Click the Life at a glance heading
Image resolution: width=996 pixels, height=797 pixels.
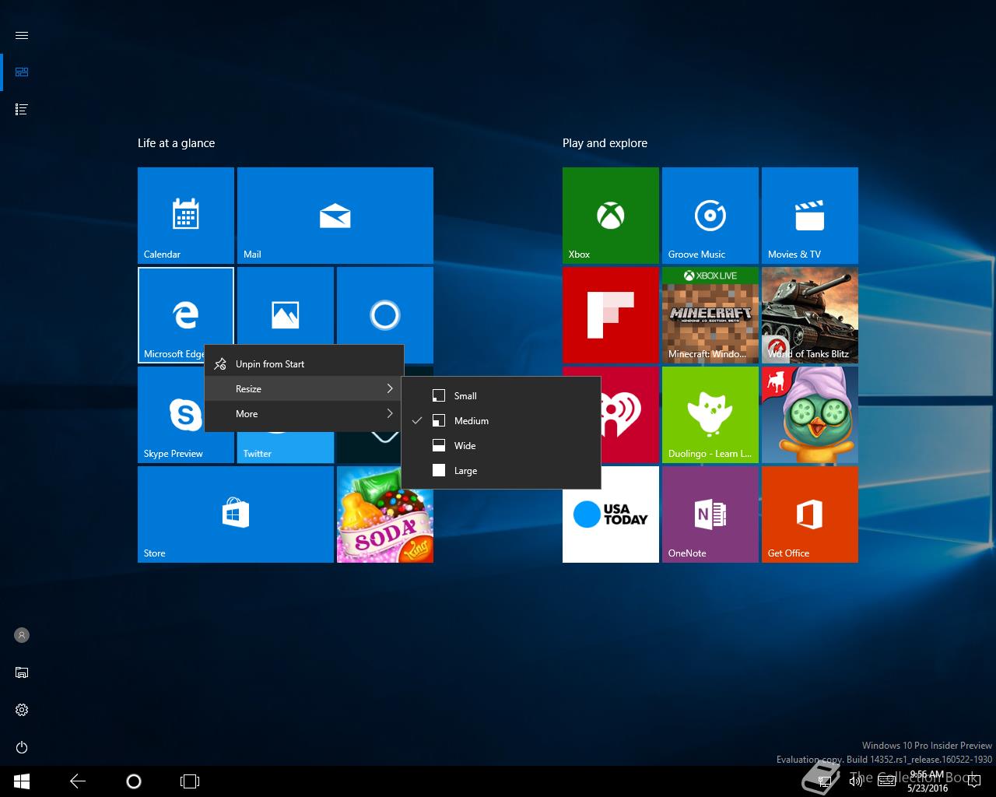pyautogui.click(x=176, y=143)
